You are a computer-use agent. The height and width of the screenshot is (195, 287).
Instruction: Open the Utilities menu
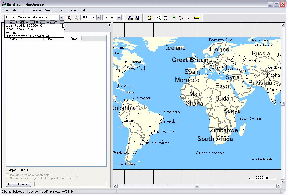(x=71, y=10)
